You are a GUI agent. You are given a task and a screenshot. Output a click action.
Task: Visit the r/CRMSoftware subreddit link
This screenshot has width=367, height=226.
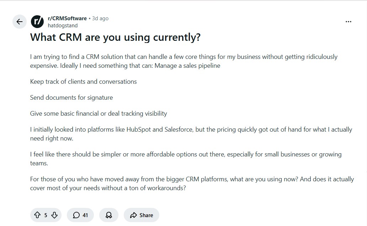click(x=67, y=18)
